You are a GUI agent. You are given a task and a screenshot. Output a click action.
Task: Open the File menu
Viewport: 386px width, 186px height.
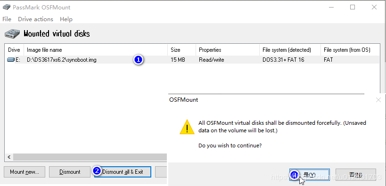(x=7, y=19)
